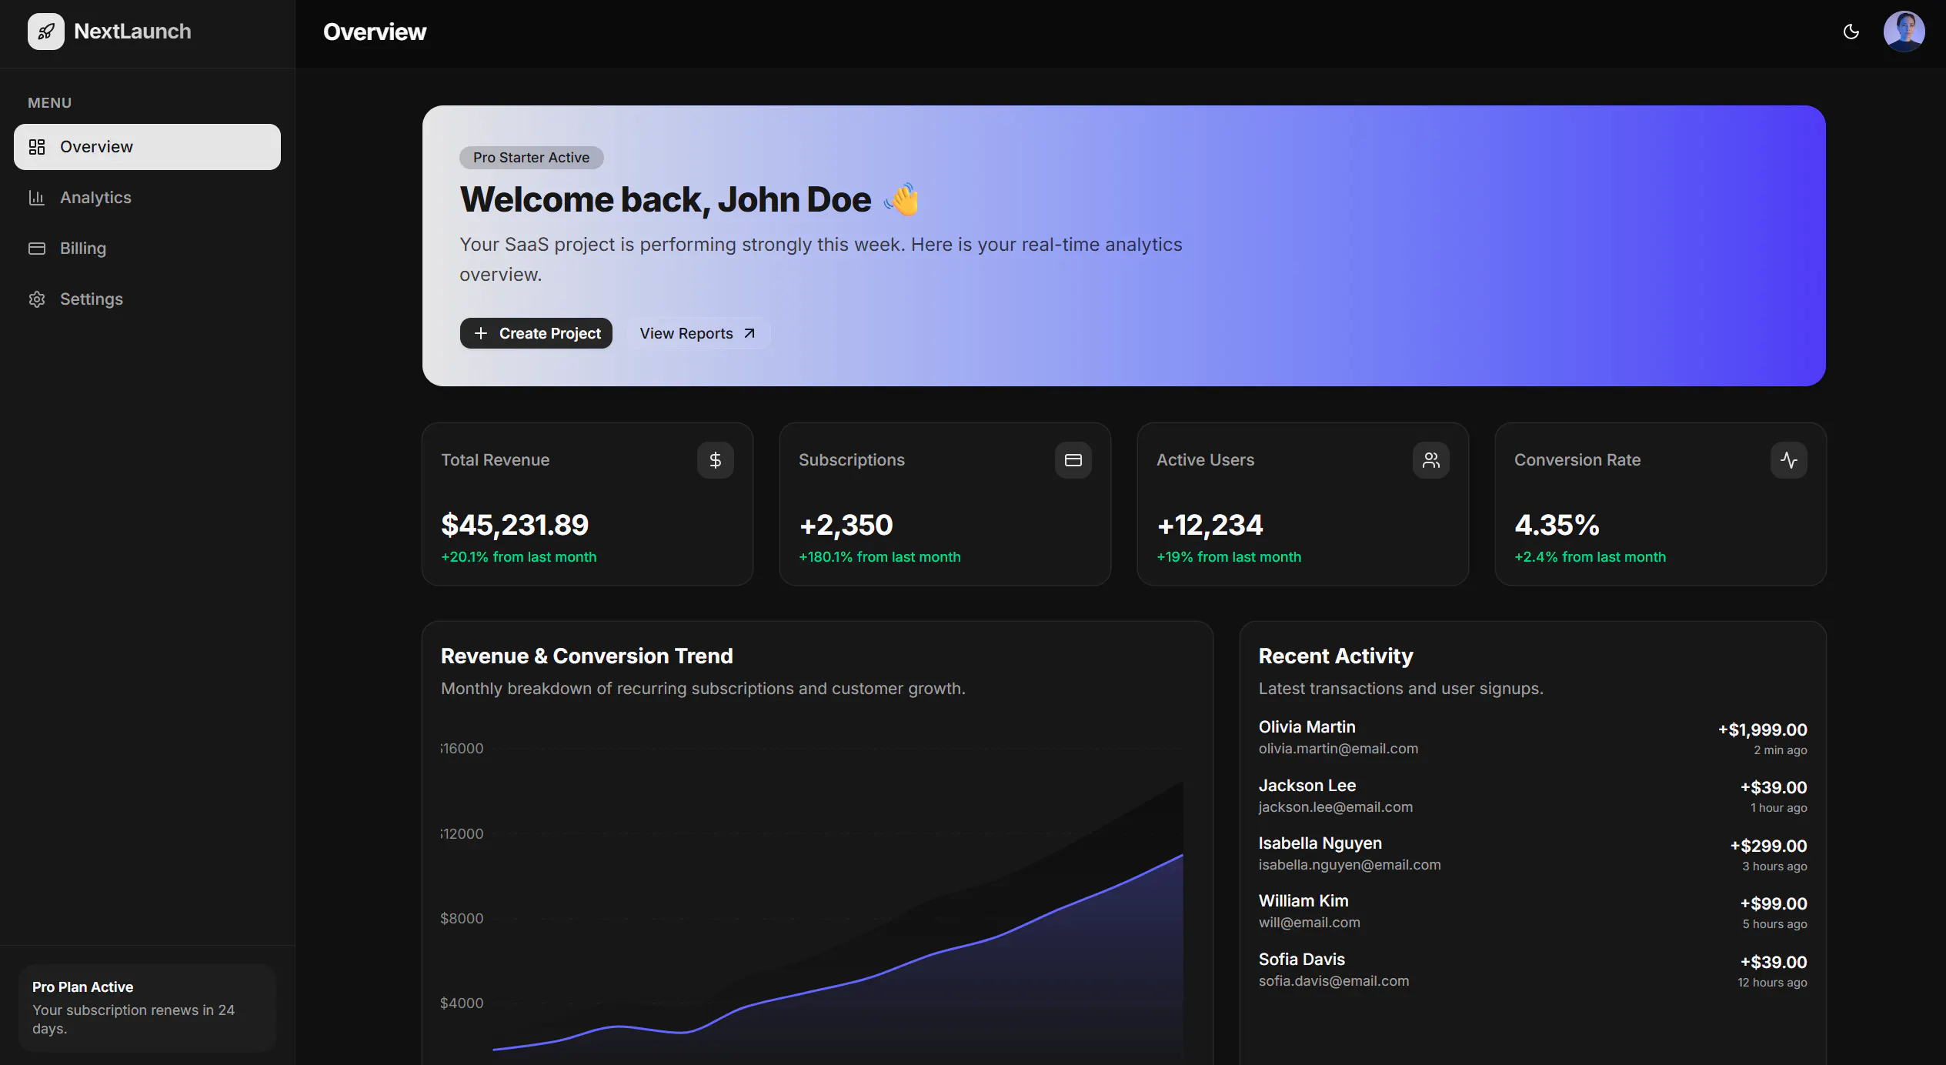
Task: Click sofia.davis@email.com email address
Action: click(1334, 981)
